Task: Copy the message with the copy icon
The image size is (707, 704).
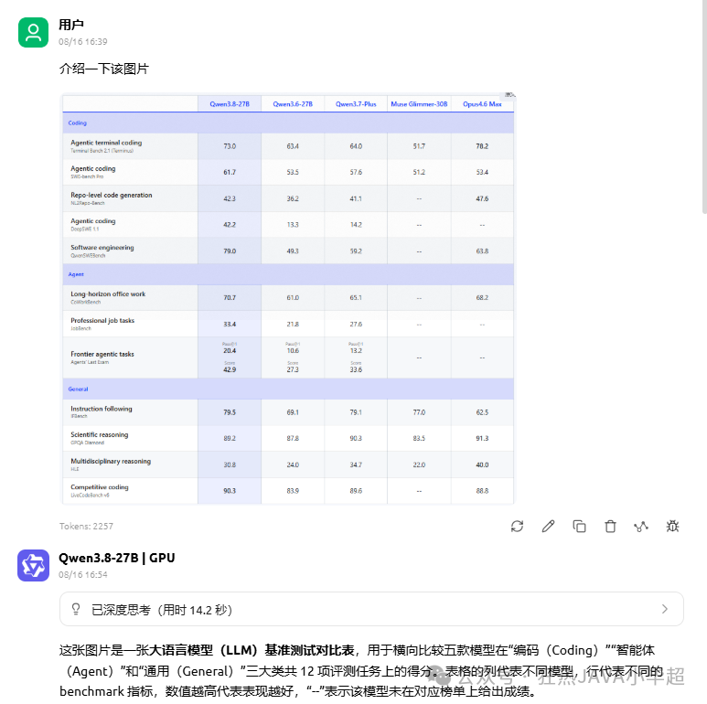Action: 579,526
